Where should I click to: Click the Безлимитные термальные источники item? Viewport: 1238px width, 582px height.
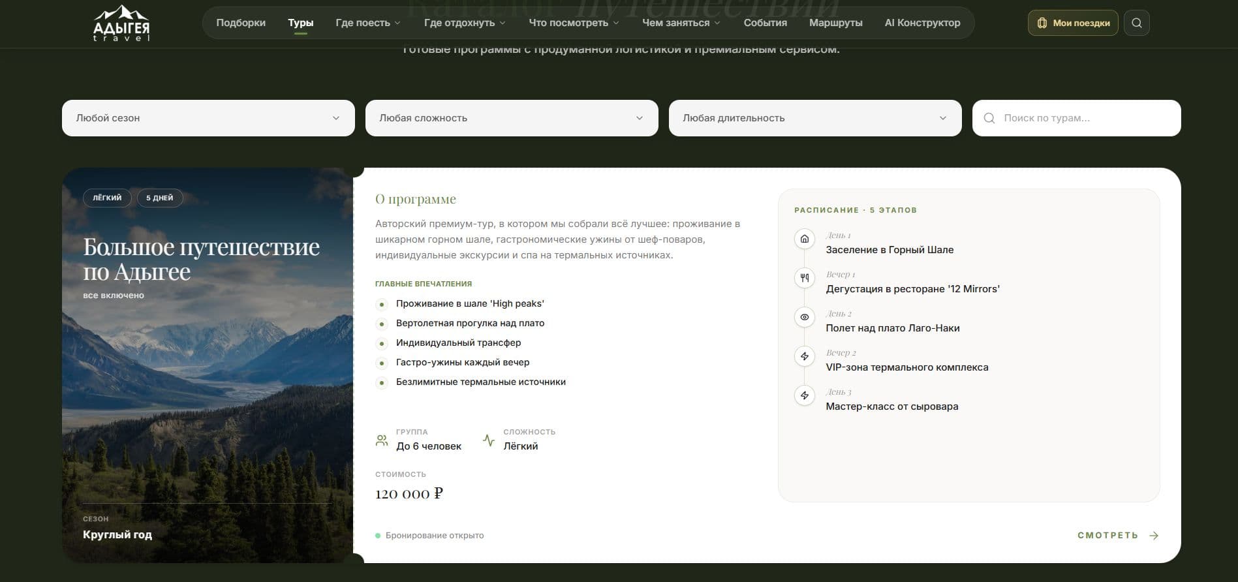(481, 382)
